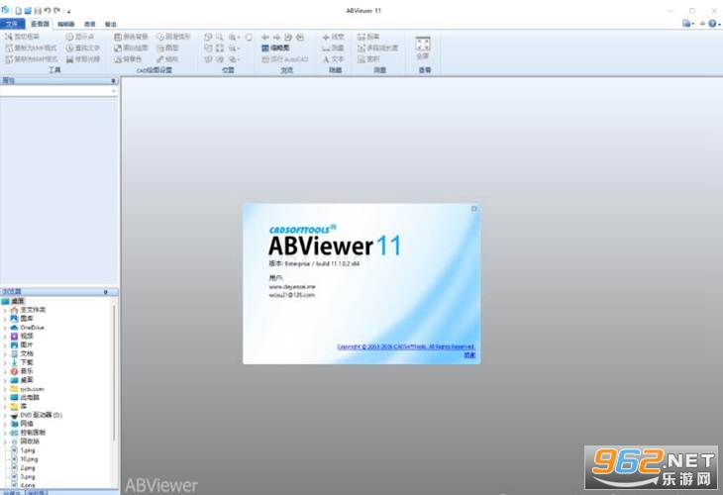Toggle Text (文本) visibility

(x=333, y=59)
